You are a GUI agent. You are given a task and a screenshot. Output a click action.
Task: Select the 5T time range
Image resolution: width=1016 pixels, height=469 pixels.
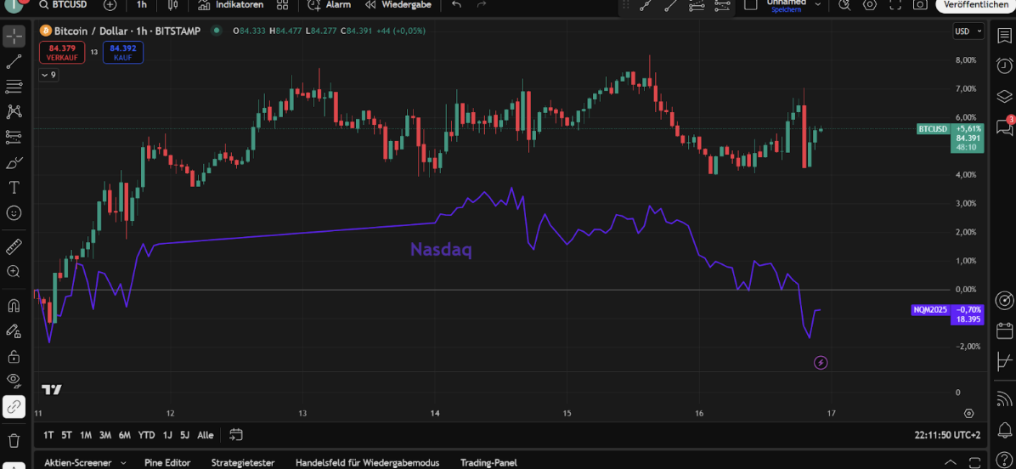point(67,435)
